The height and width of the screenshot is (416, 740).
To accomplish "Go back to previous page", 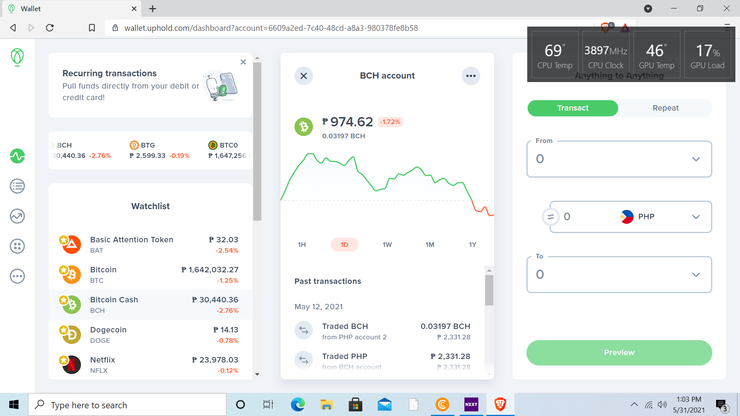I will [x=13, y=28].
